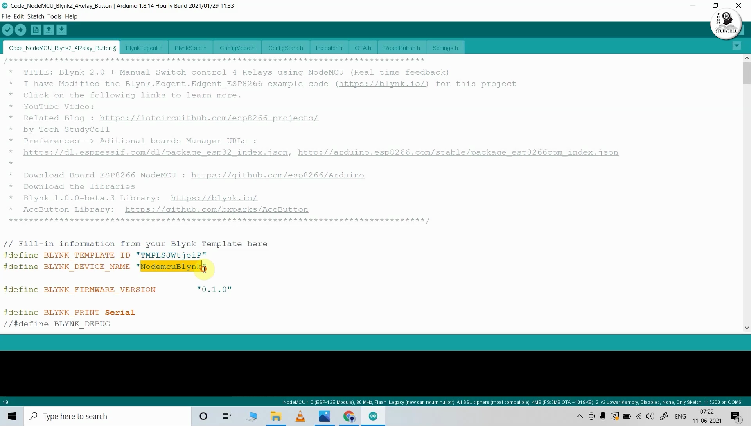
Task: Open the tab overflow dropdown arrow
Action: click(x=737, y=46)
